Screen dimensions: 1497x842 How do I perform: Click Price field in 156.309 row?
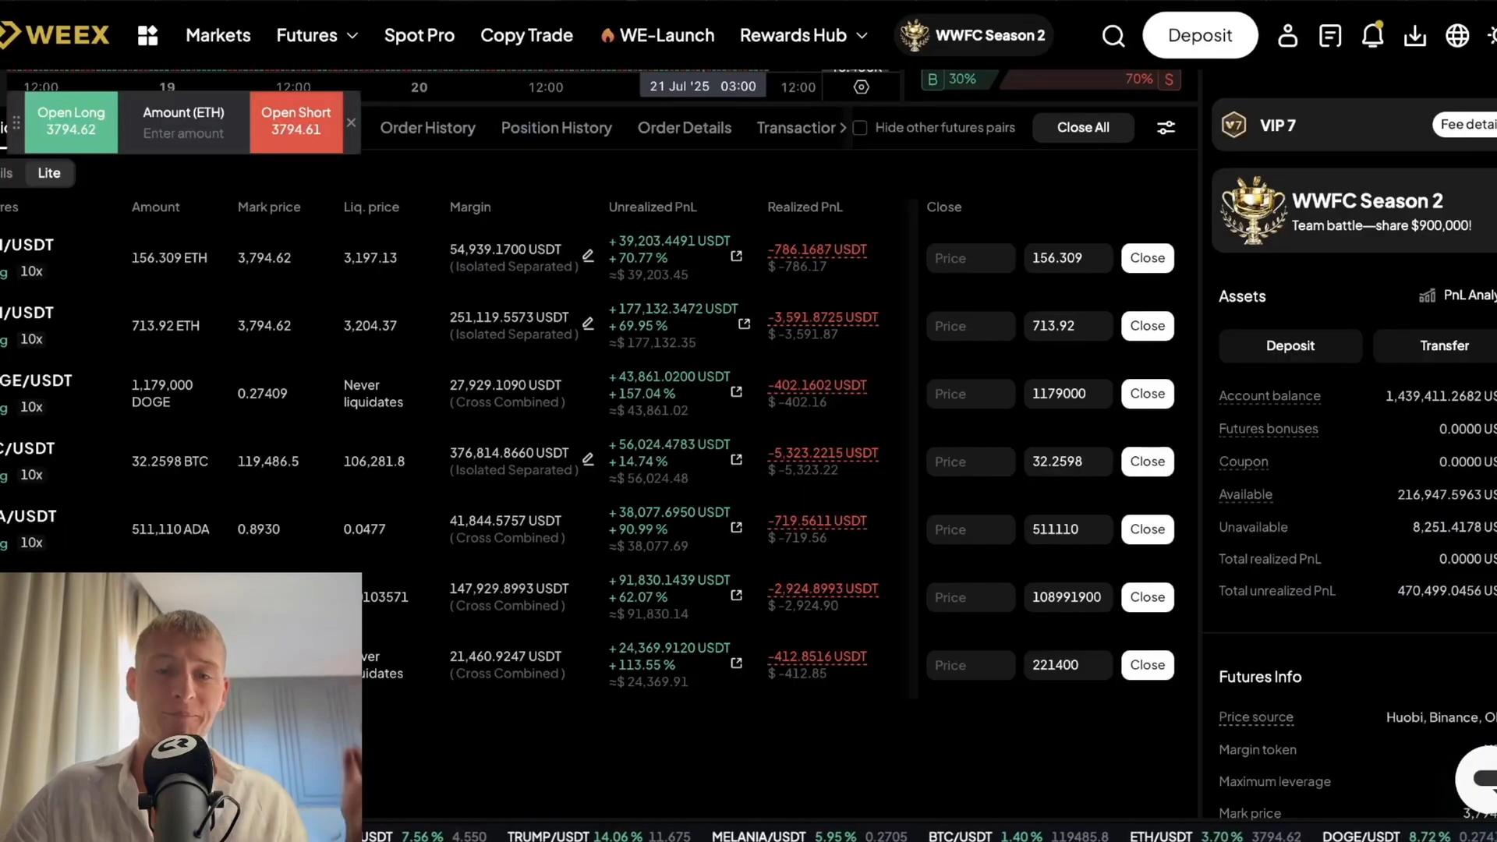971,258
